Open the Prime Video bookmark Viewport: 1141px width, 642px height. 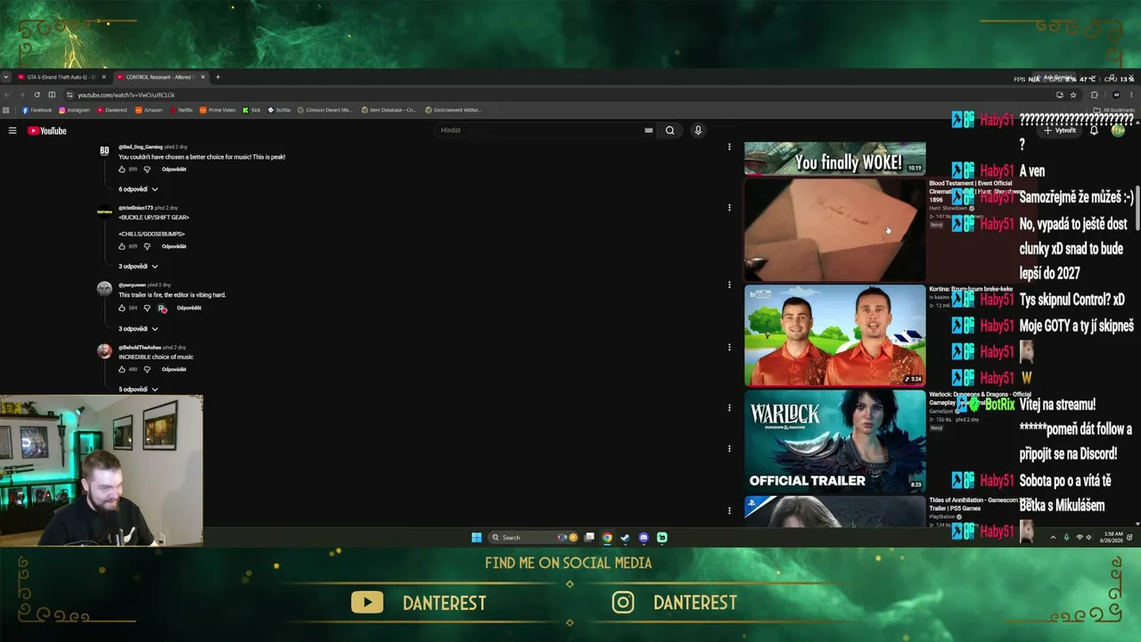coord(218,111)
